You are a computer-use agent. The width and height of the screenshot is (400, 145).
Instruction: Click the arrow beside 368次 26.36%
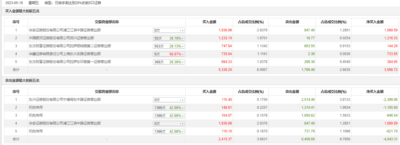[x=183, y=62]
